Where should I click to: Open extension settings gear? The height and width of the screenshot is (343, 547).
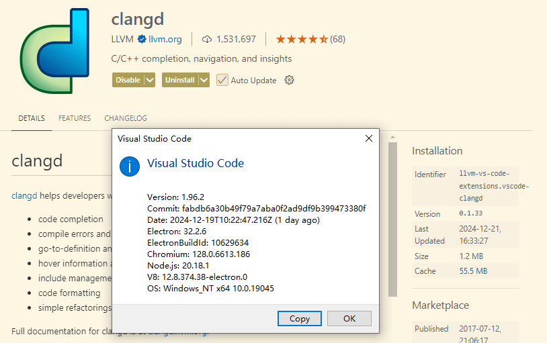click(x=289, y=80)
